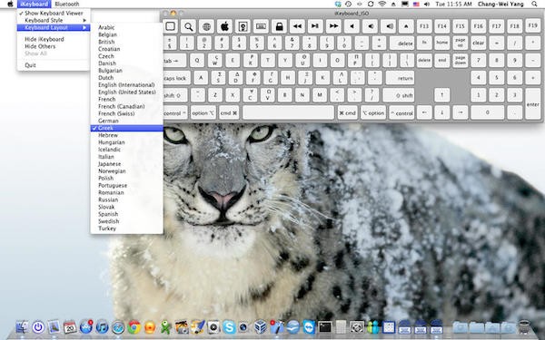545x340 pixels.
Task: Expand the Keyboard Style submenu
Action: (54, 21)
